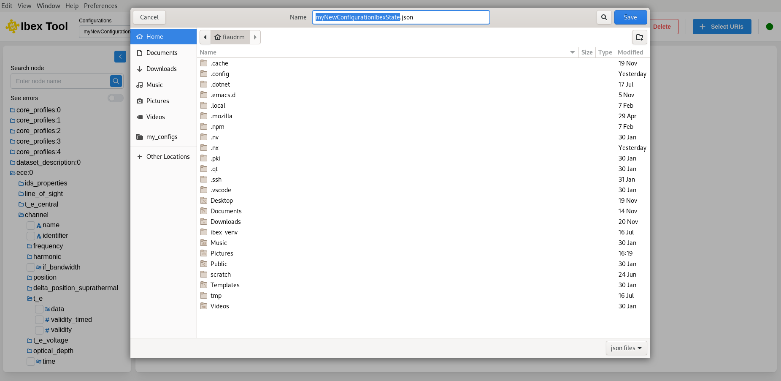Open the search icon in the save dialog
This screenshot has width=781, height=381.
(604, 17)
